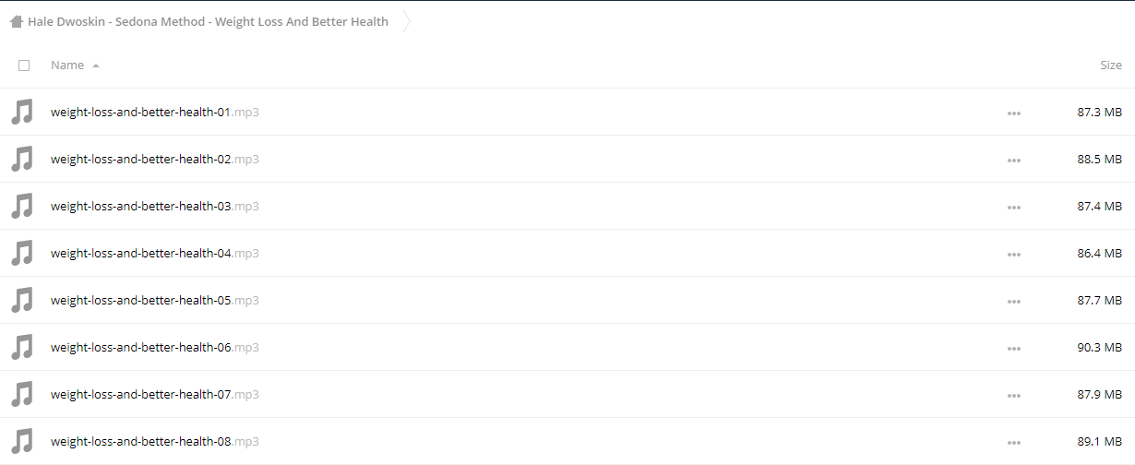Screen dimensions: 1135x465
Task: Click the home icon in the breadcrumb
Action: (17, 21)
